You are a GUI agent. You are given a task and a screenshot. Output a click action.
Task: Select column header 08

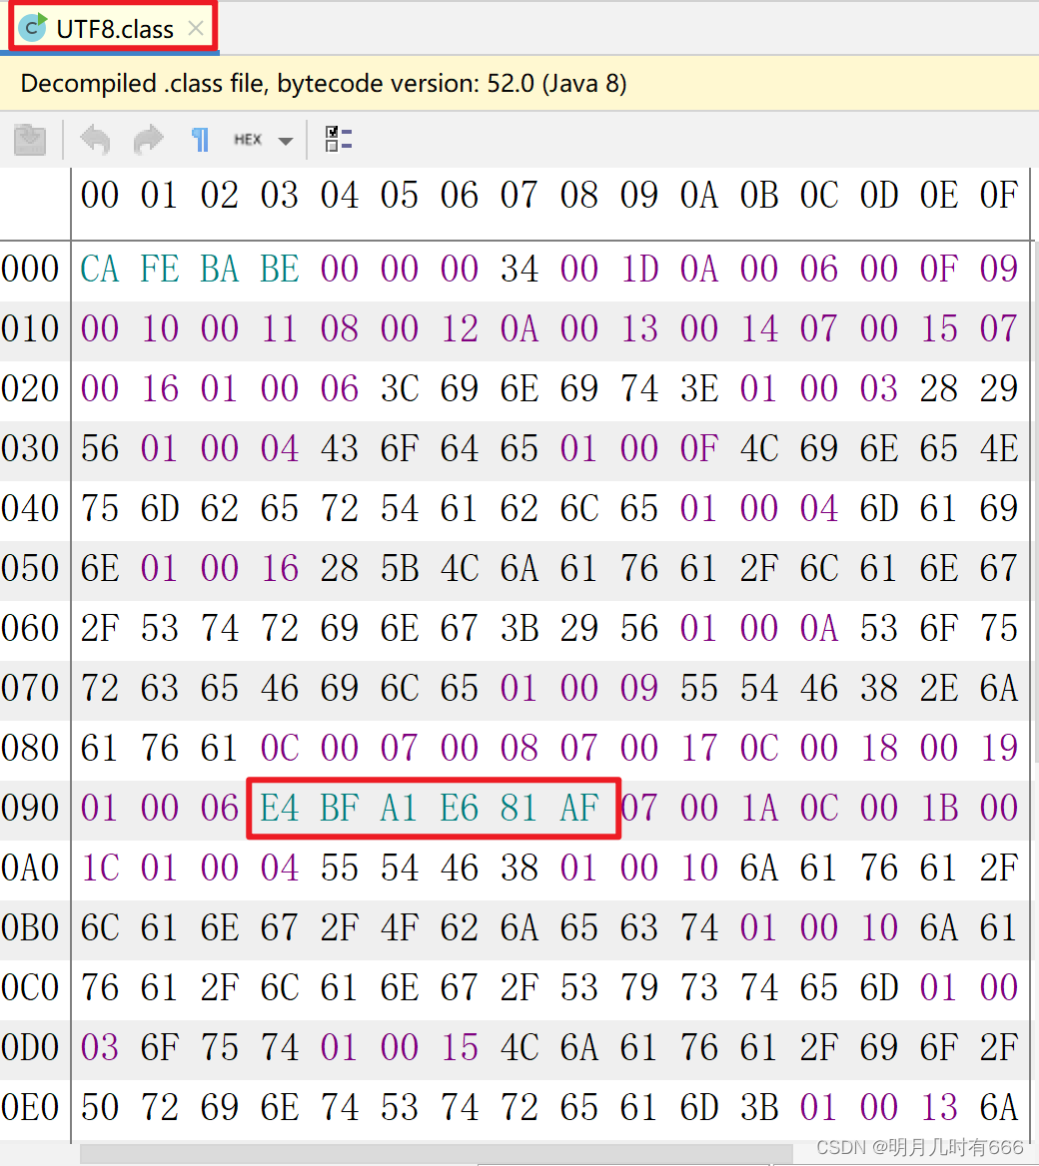[579, 196]
